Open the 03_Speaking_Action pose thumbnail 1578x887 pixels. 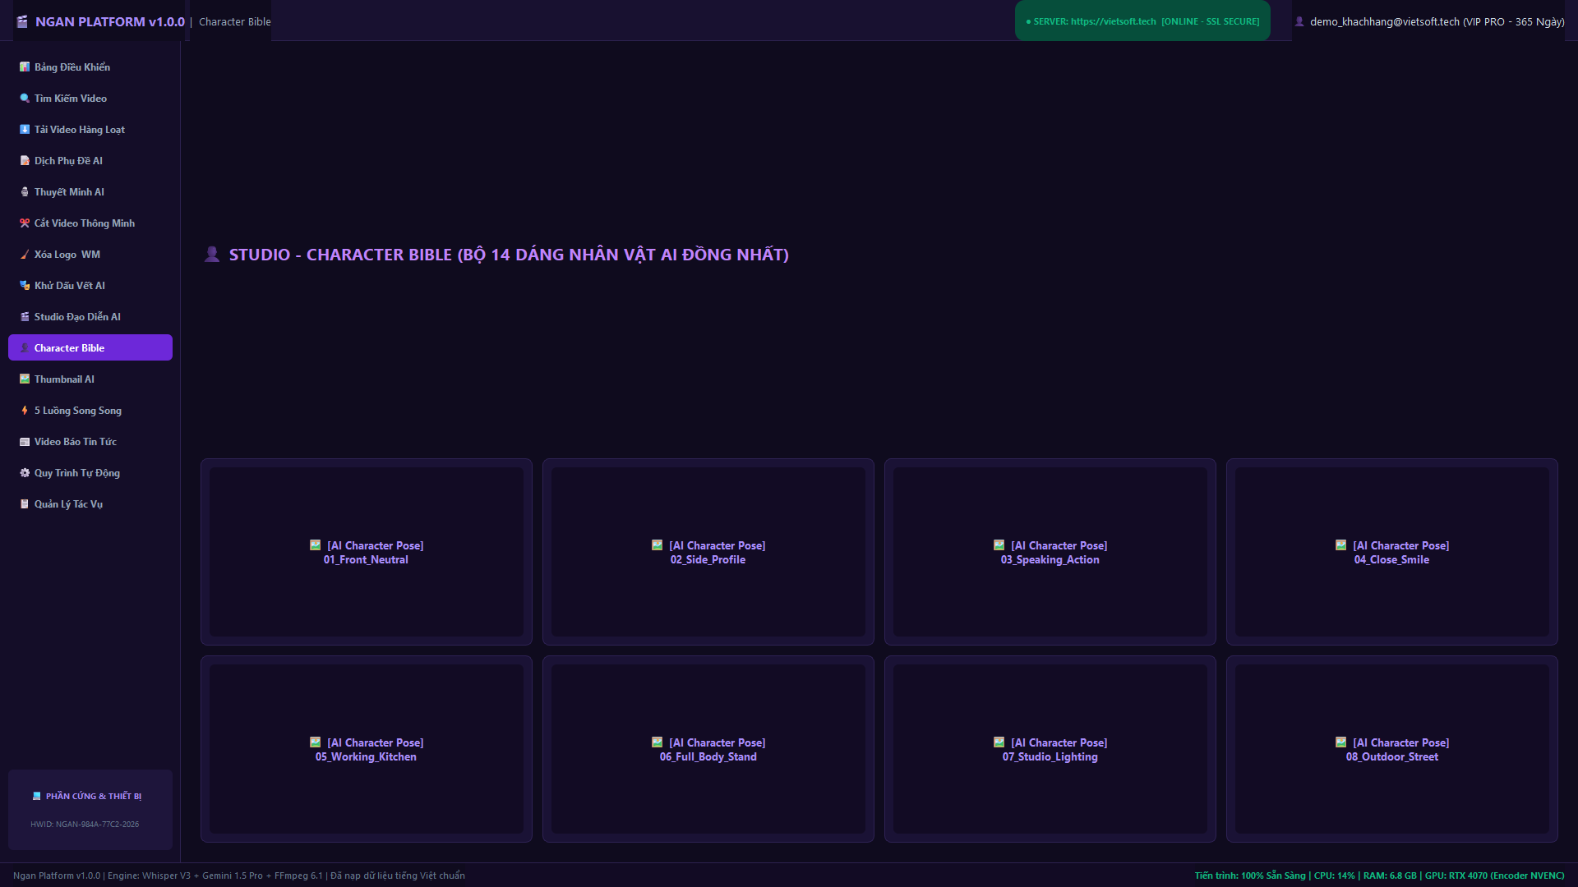(1050, 552)
